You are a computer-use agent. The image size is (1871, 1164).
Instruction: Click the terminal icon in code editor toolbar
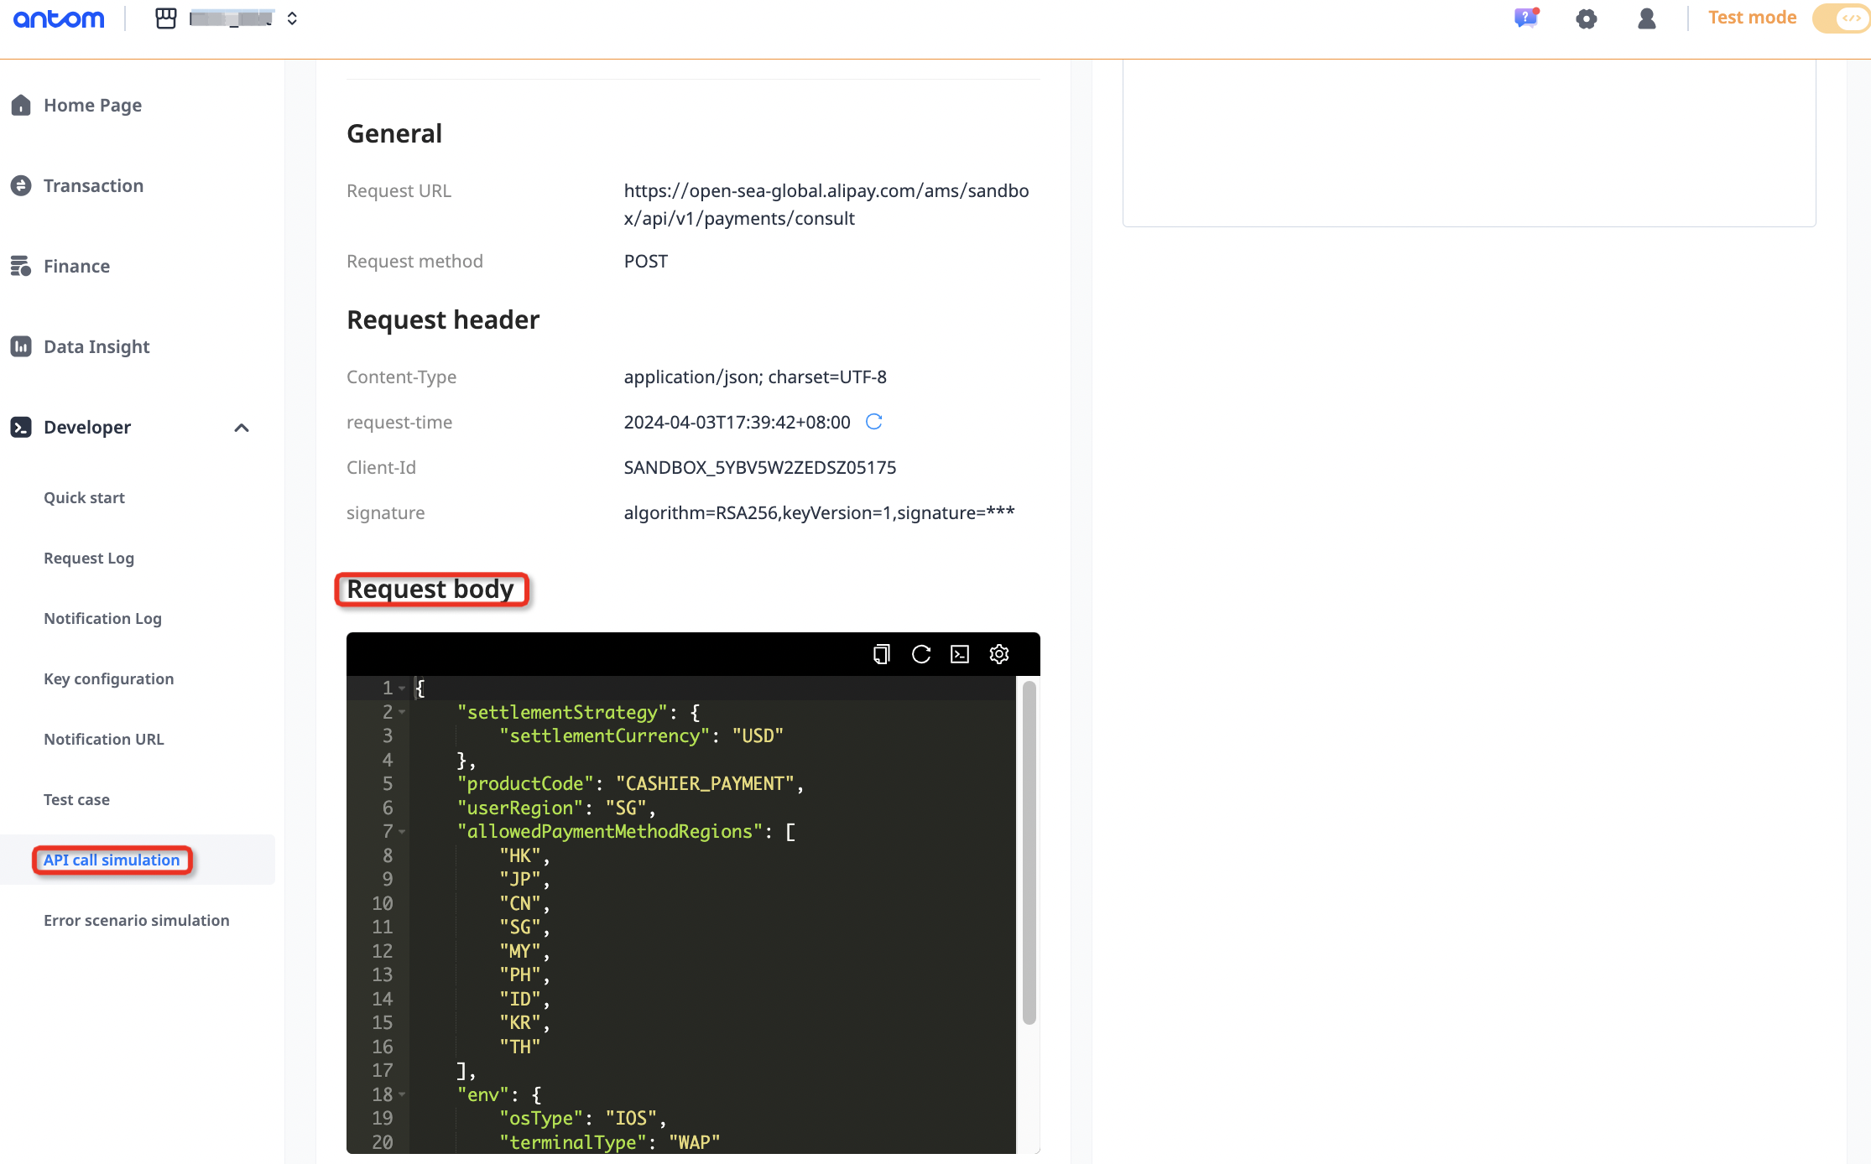coord(960,654)
